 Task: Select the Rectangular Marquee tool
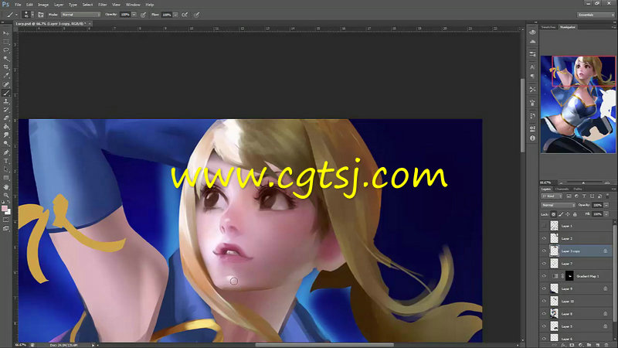[6, 42]
